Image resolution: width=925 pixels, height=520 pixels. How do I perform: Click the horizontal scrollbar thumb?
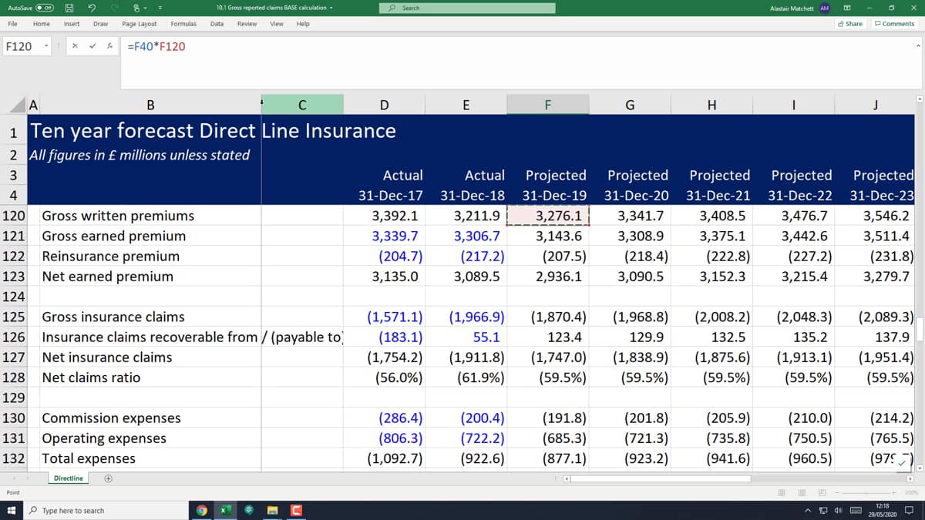[661, 478]
